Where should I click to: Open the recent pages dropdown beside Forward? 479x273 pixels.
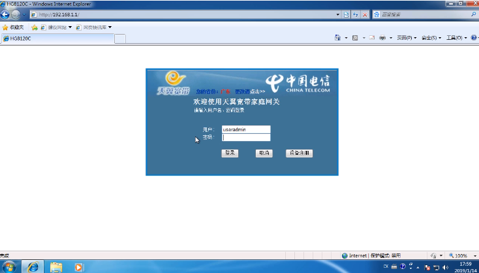point(24,14)
